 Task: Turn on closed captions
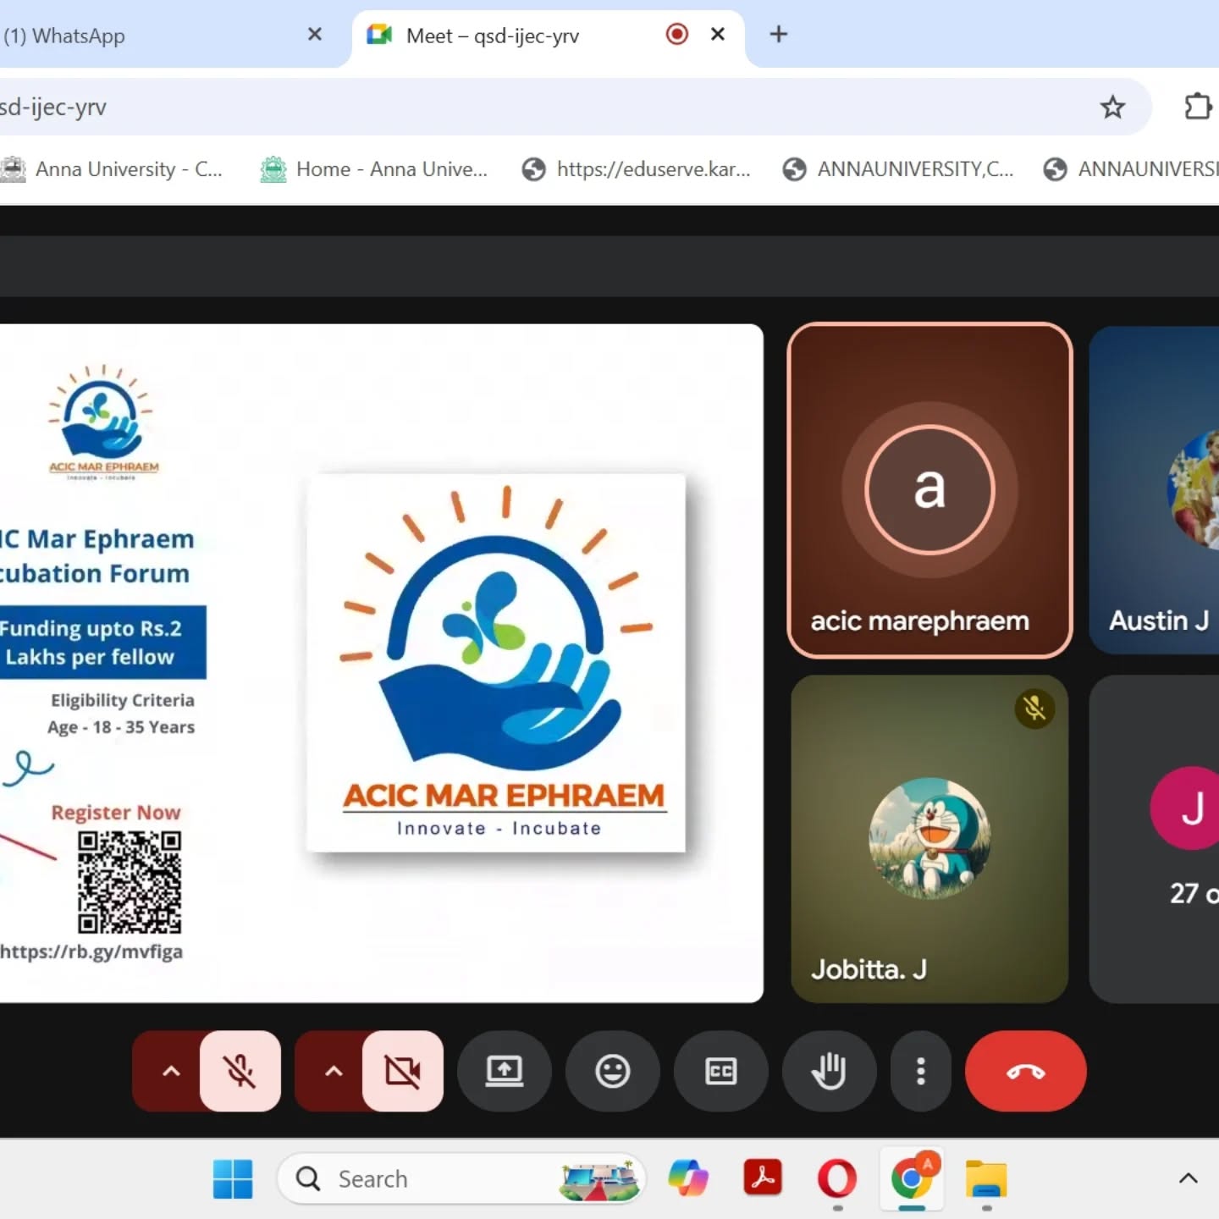pyautogui.click(x=721, y=1071)
